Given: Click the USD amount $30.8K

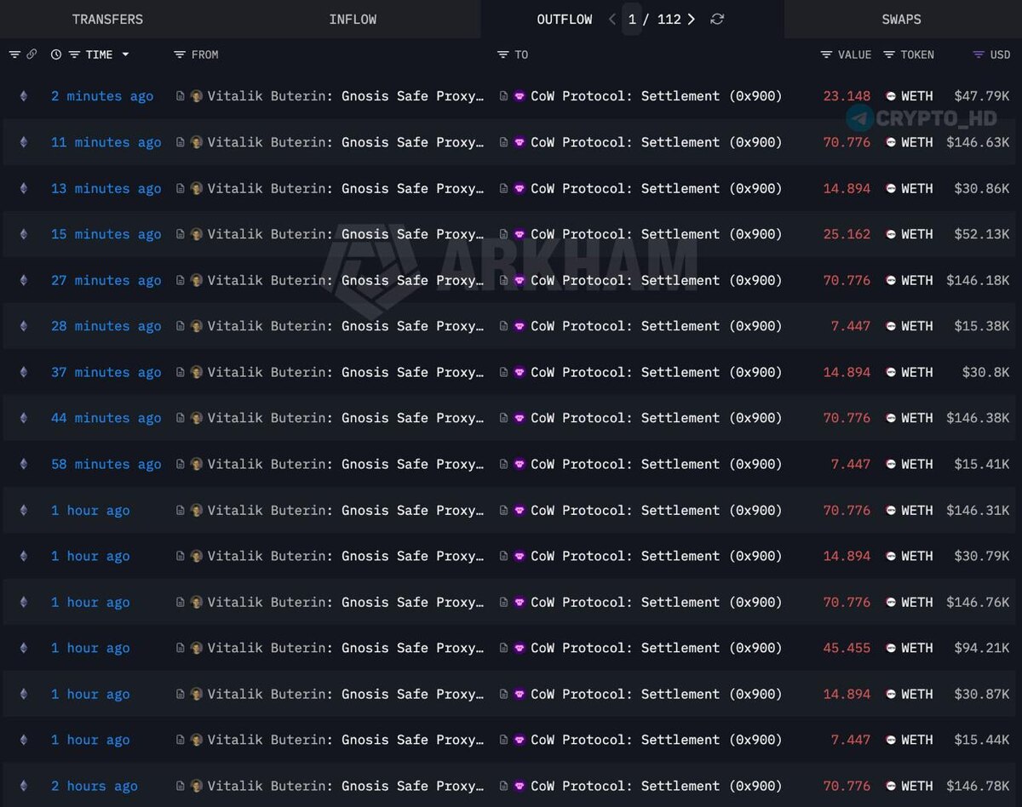Looking at the screenshot, I should pyautogui.click(x=986, y=372).
